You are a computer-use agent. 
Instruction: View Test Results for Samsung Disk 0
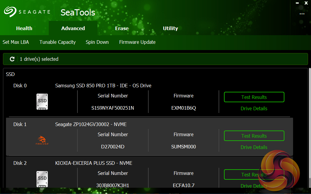coord(254,97)
